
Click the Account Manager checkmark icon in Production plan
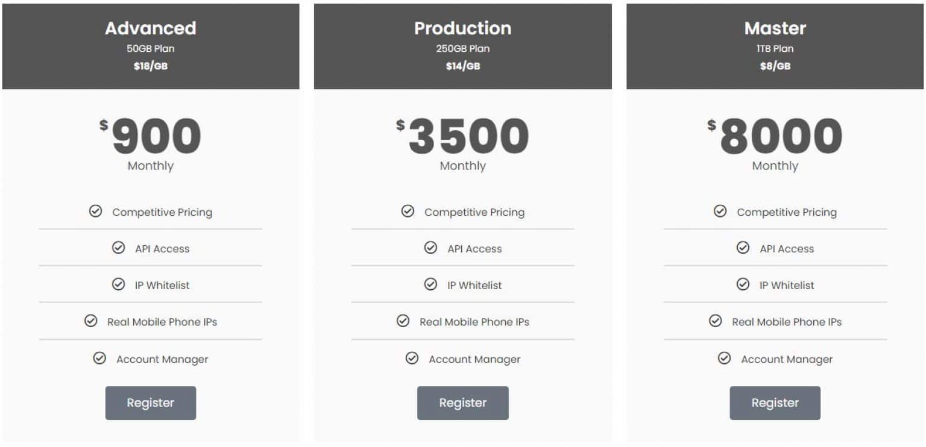click(x=411, y=358)
